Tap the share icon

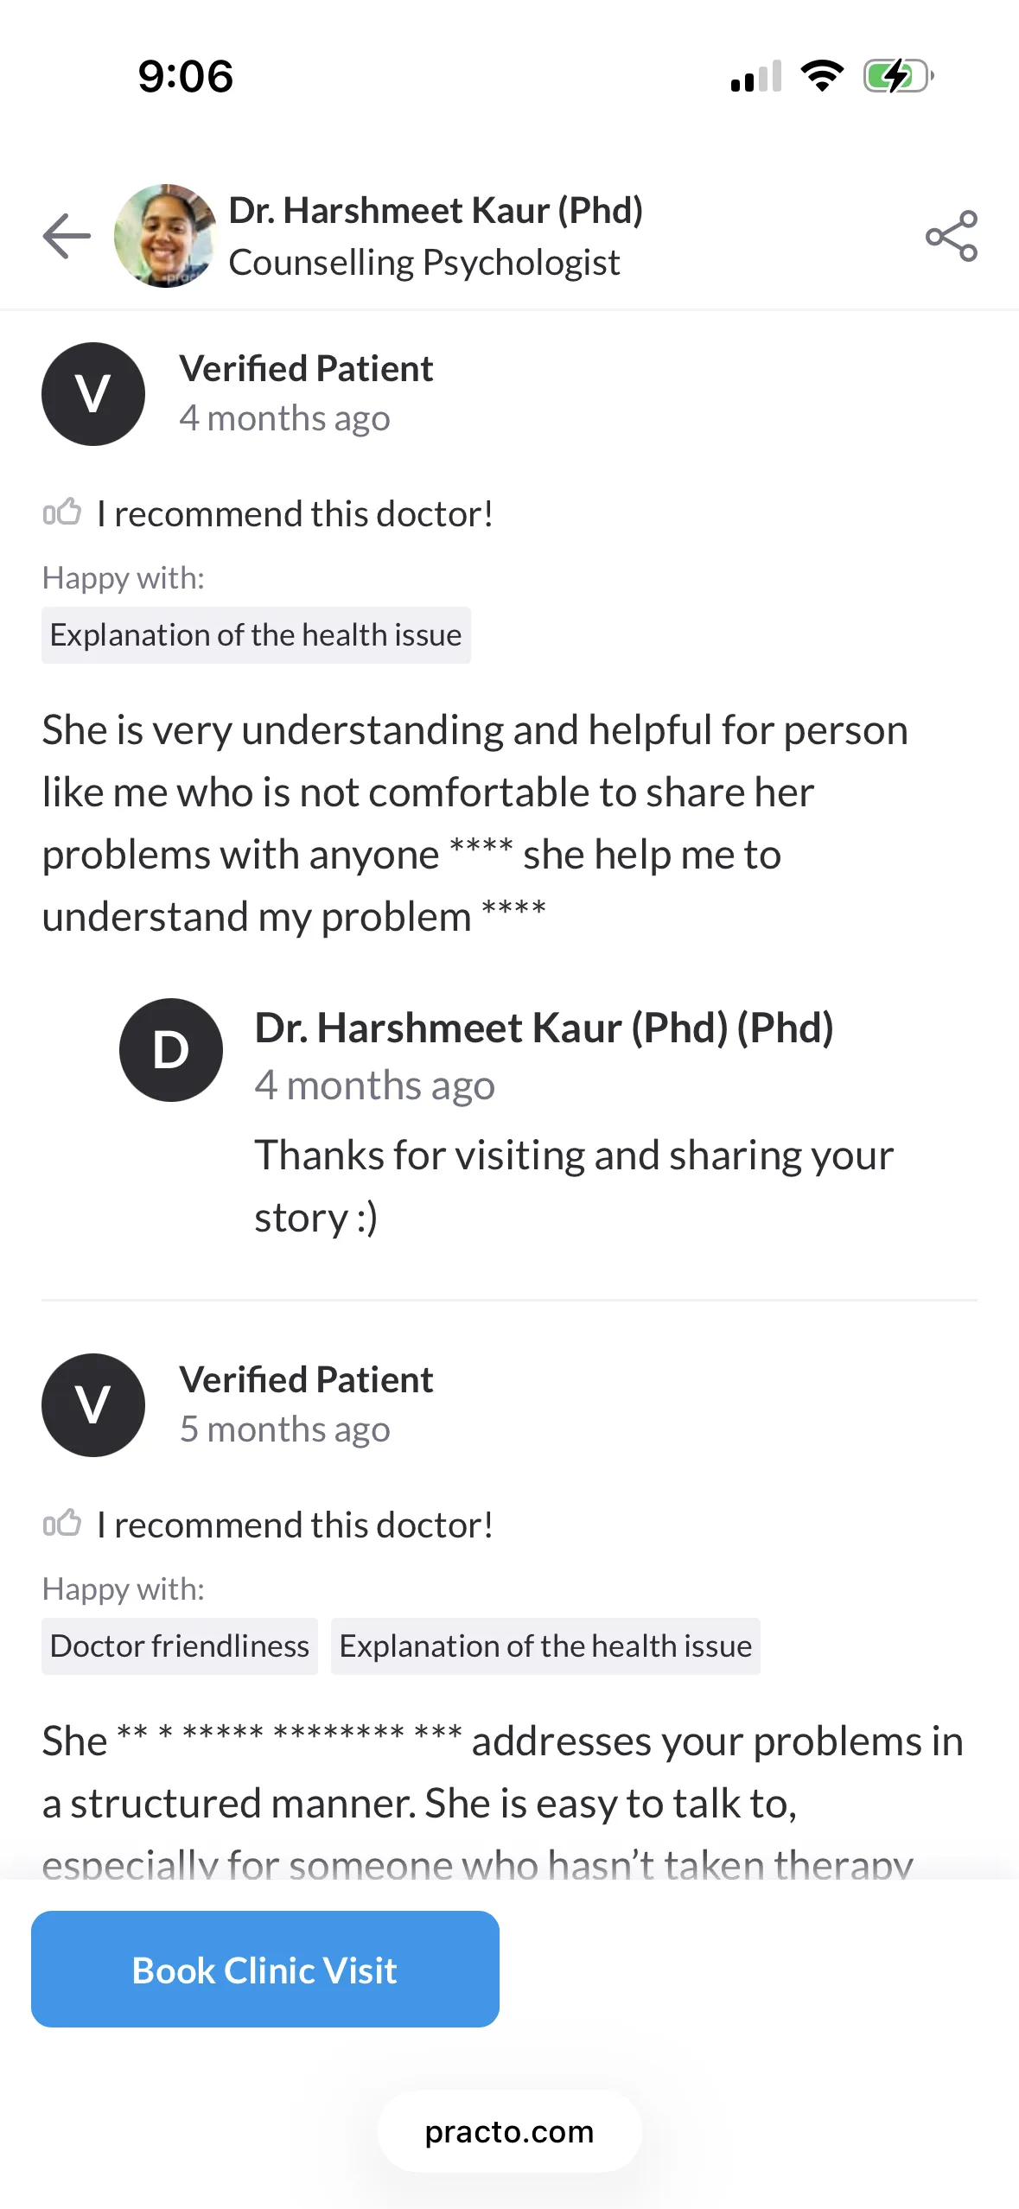point(952,236)
